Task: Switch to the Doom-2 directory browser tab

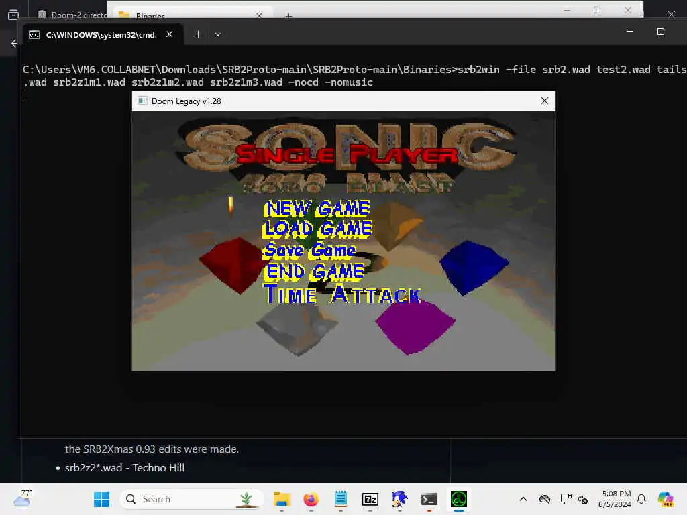Action: coord(71,15)
